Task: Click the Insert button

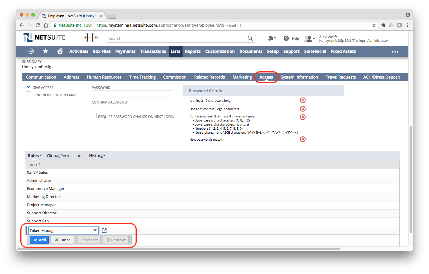Action: tap(90, 240)
